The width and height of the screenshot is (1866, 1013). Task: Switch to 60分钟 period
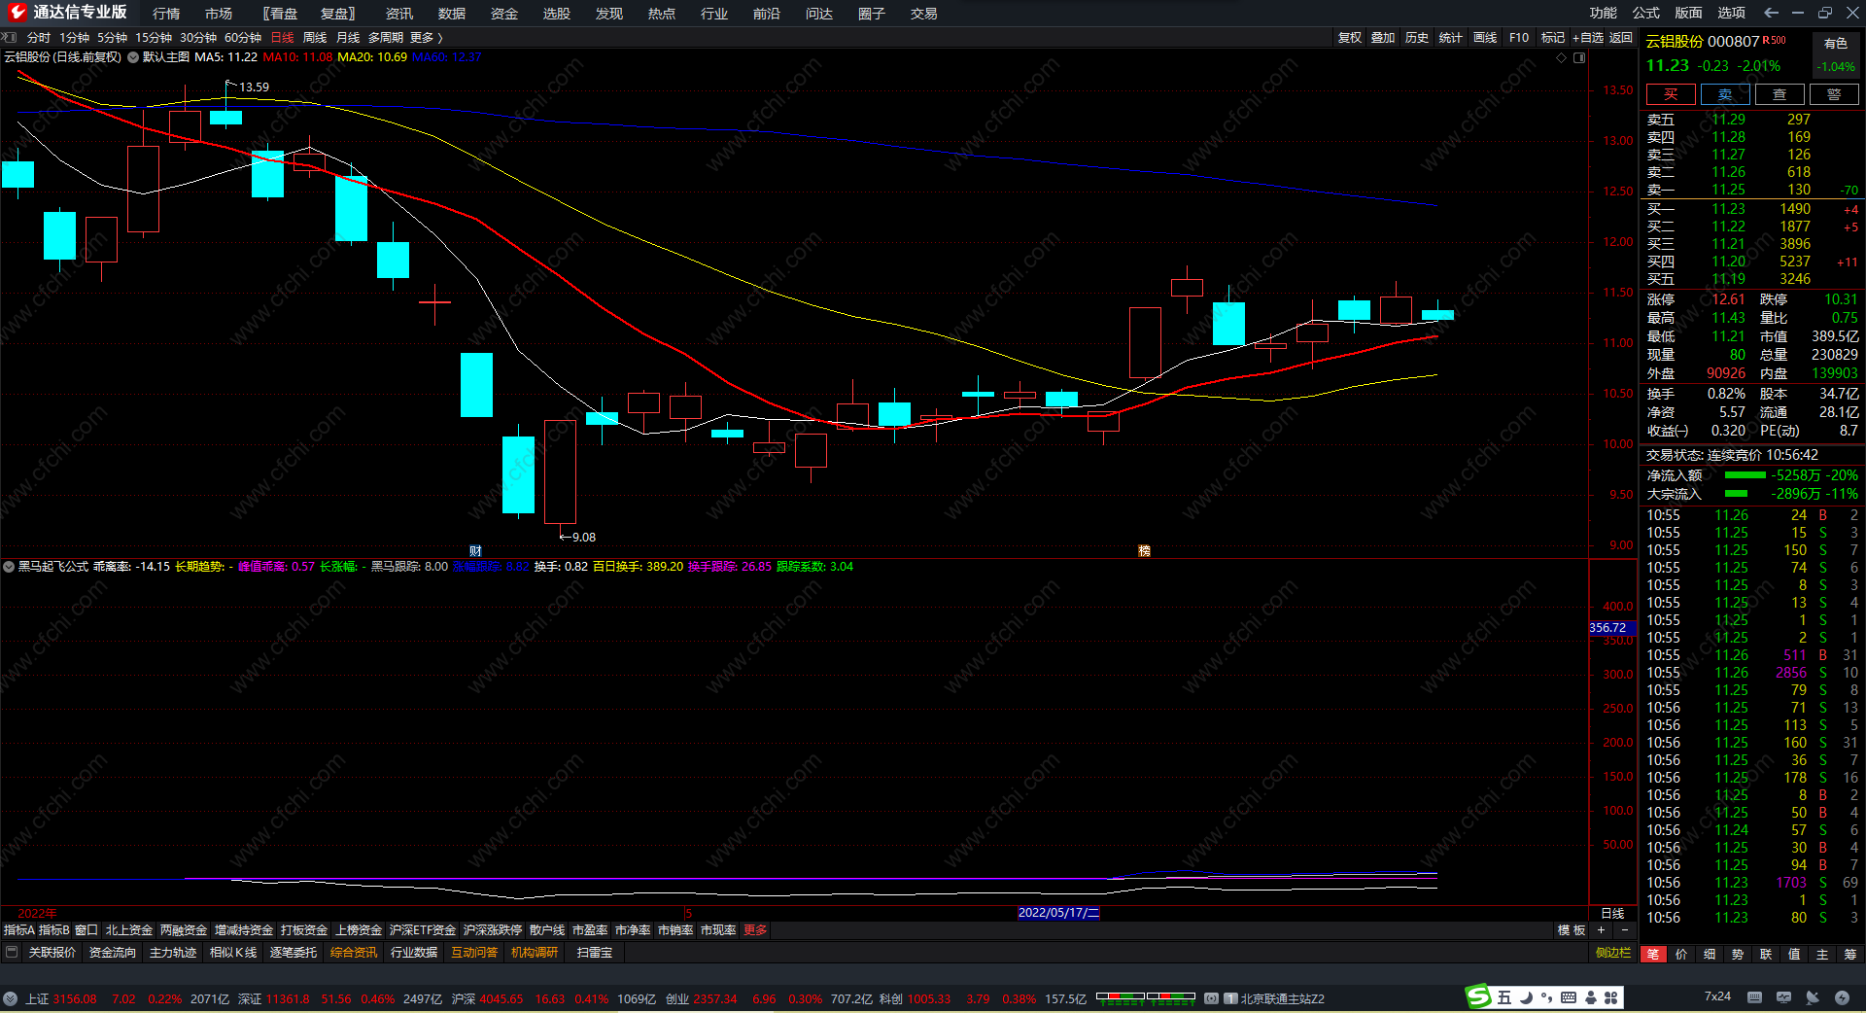coord(243,38)
